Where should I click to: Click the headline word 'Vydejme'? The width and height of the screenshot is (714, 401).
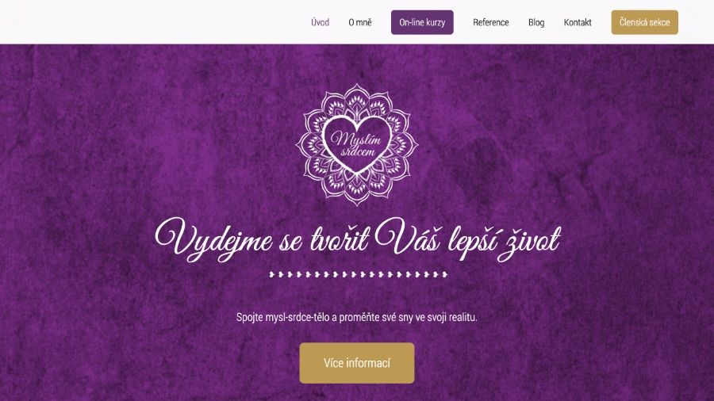tap(214, 239)
